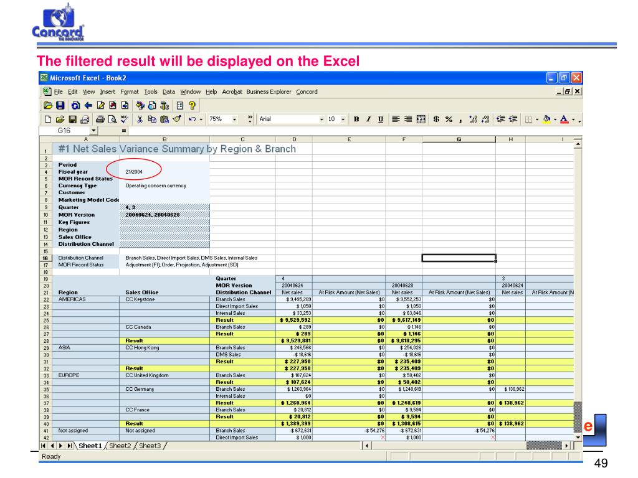This screenshot has width=638, height=478.
Task: Click the Decrease Decimal icon
Action: [x=485, y=119]
